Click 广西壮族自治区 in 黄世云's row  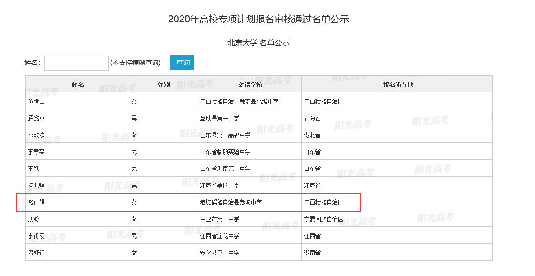323,101
